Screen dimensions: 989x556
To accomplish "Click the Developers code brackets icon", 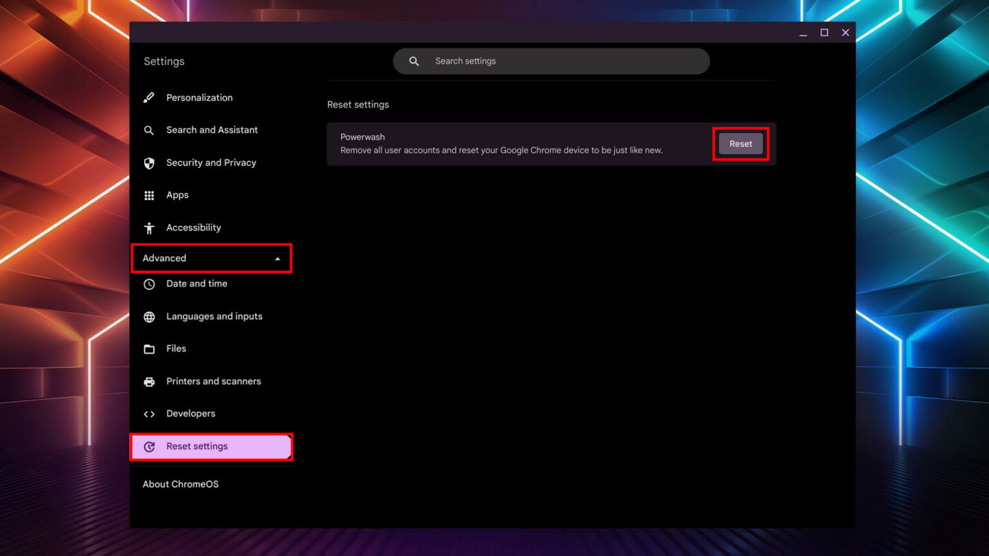I will 149,414.
